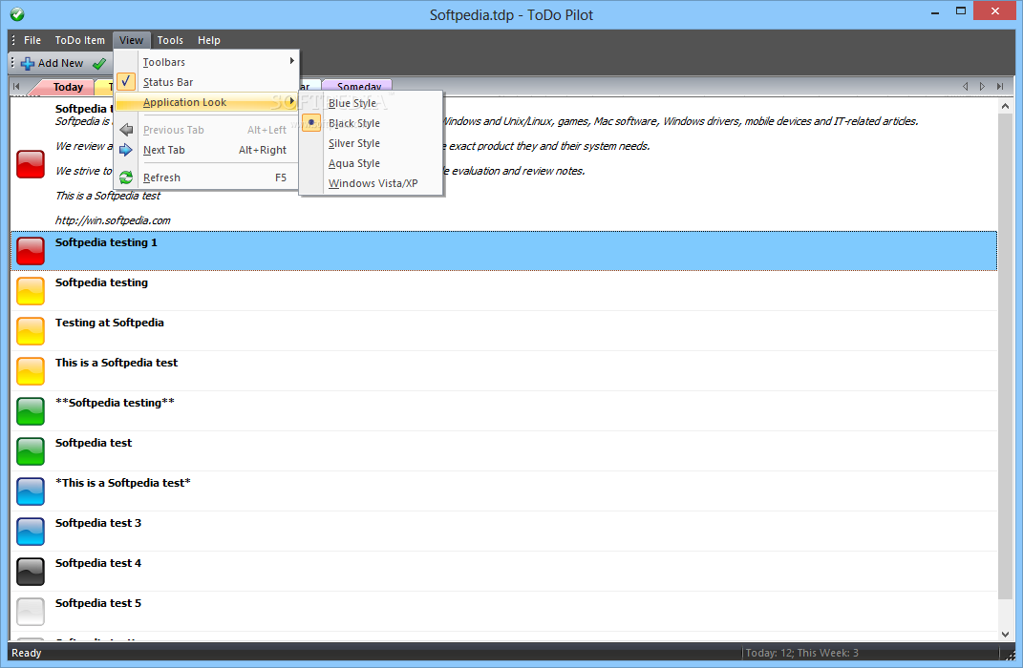Expand the Application Look submenu
1023x668 pixels.
click(206, 102)
